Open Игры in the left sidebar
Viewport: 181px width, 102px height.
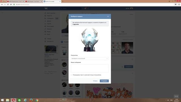pos(48,34)
